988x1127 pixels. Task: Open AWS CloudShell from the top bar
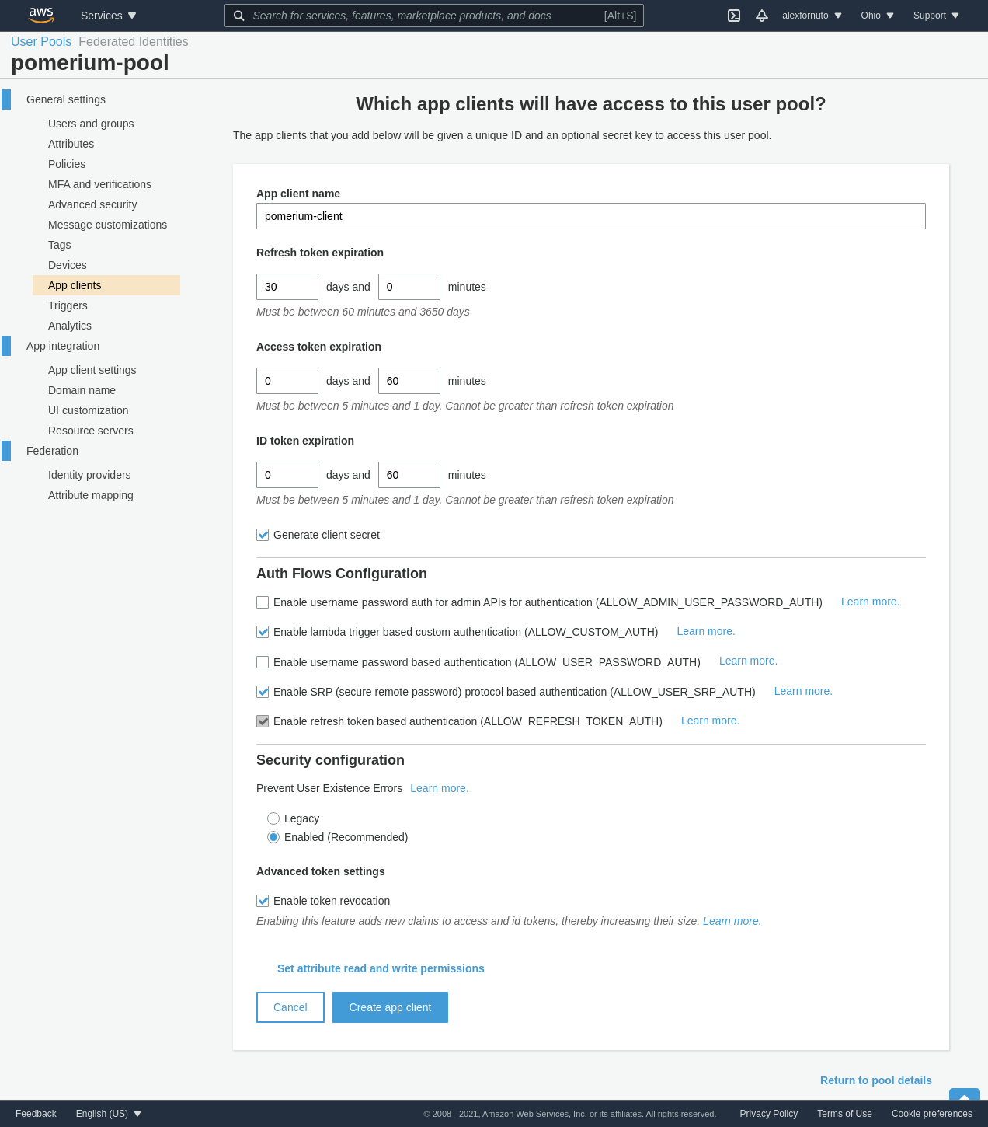pos(733,16)
